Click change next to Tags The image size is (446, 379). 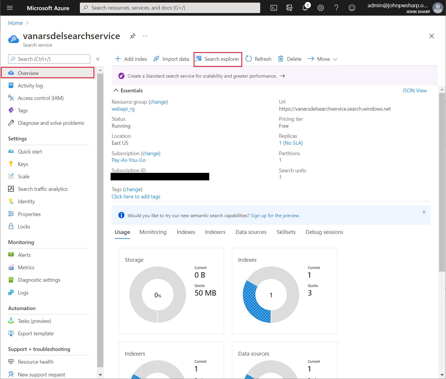click(133, 189)
